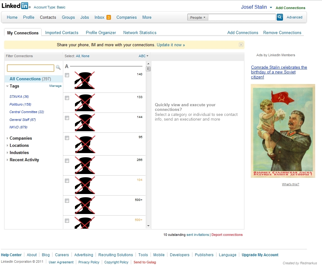Open Companies in navigation bar
Screen dimensions: 322x269
pyautogui.click(x=126, y=17)
